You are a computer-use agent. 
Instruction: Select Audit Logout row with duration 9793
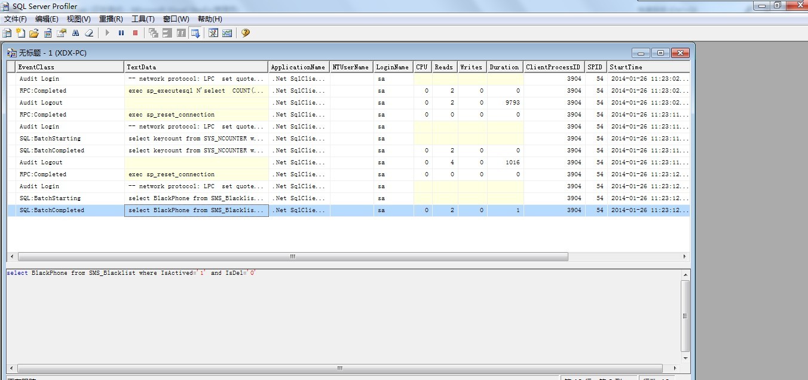coord(348,103)
